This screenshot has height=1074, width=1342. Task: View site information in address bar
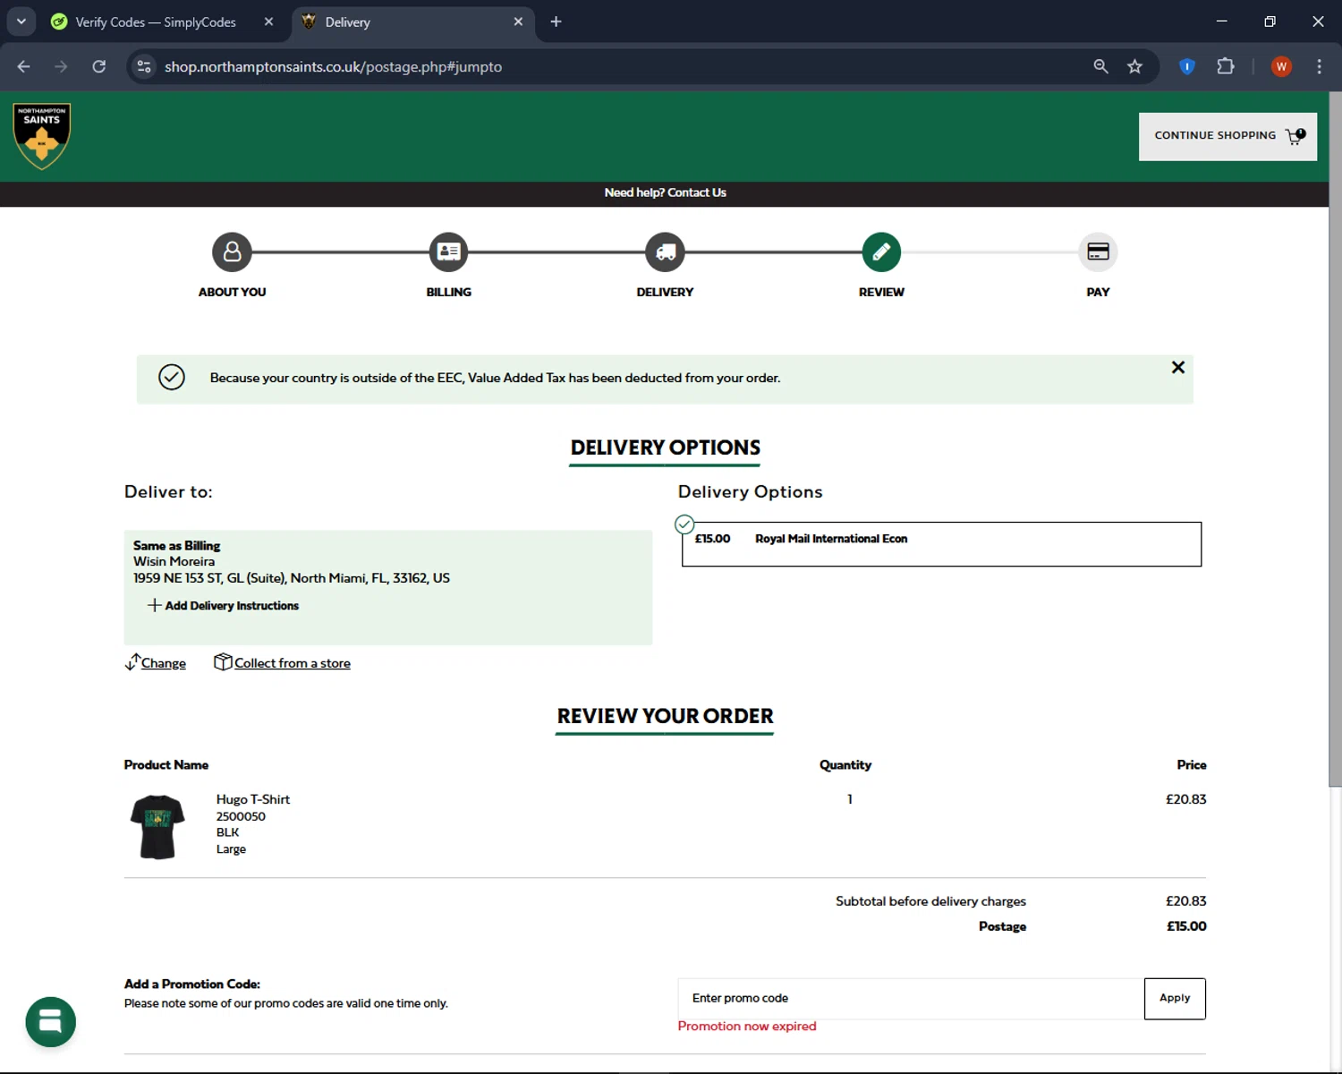[x=144, y=66]
